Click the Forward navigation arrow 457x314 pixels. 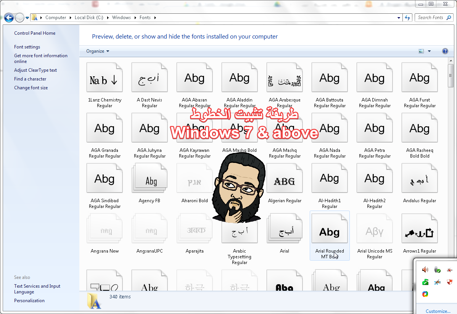coord(19,18)
